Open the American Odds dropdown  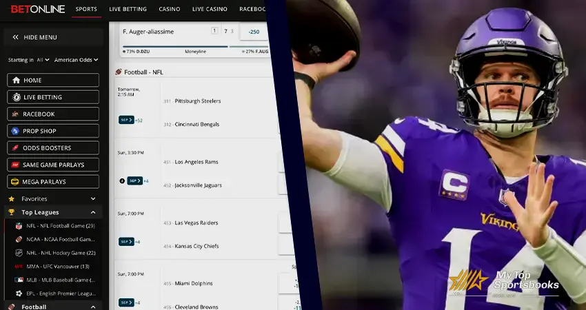(77, 60)
